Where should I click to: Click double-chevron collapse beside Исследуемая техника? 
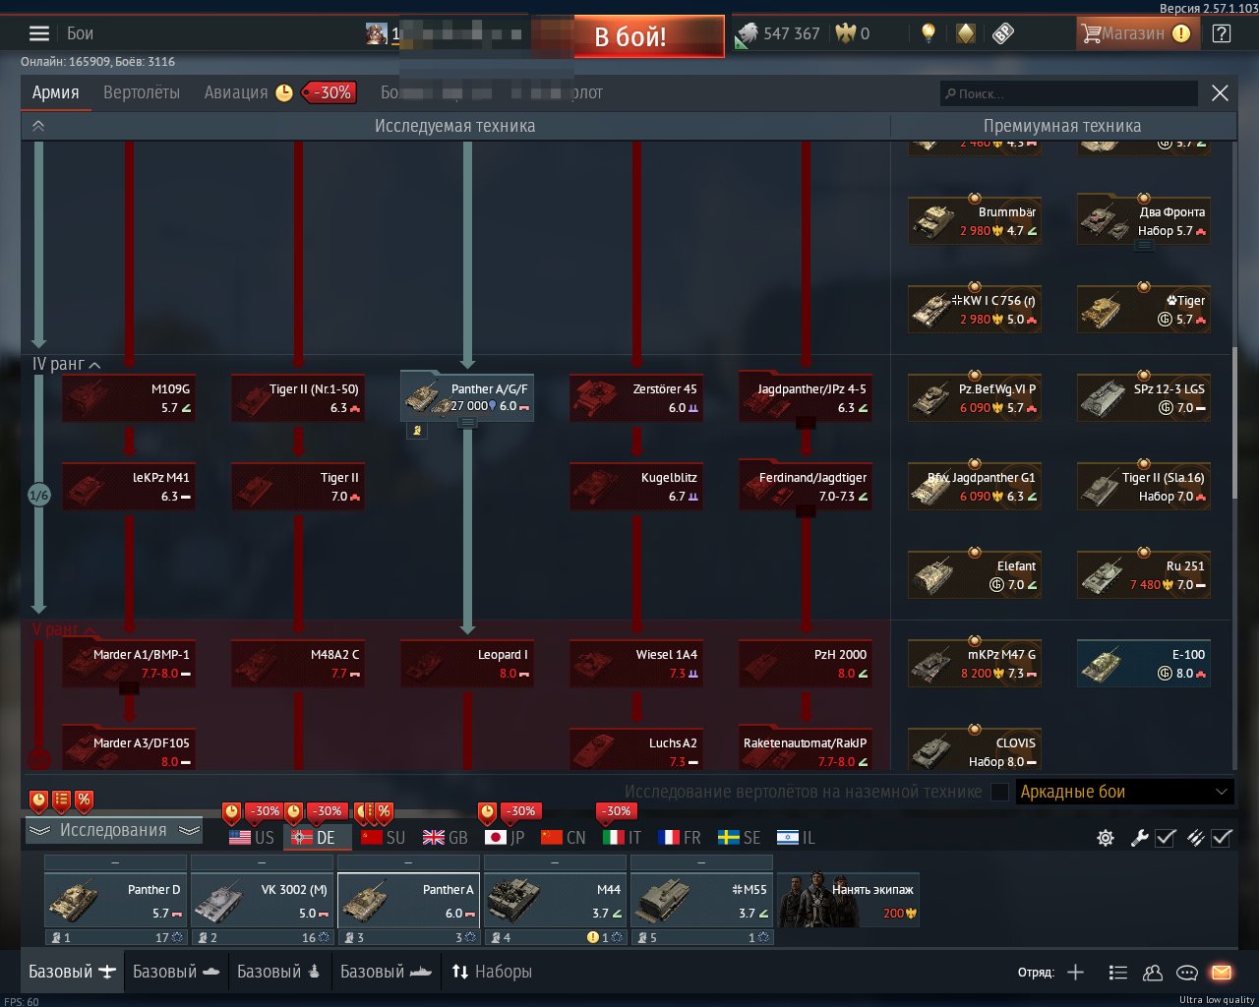coord(38,126)
